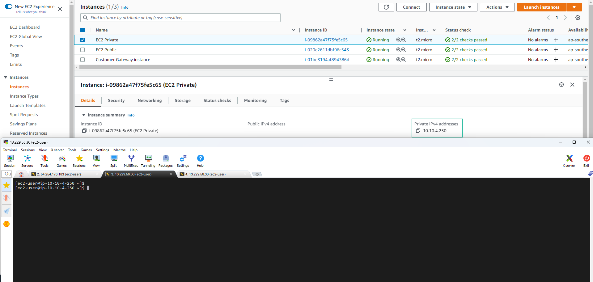Zoom out icon for Customer Gateway instance
Image resolution: width=593 pixels, height=282 pixels.
(x=404, y=60)
